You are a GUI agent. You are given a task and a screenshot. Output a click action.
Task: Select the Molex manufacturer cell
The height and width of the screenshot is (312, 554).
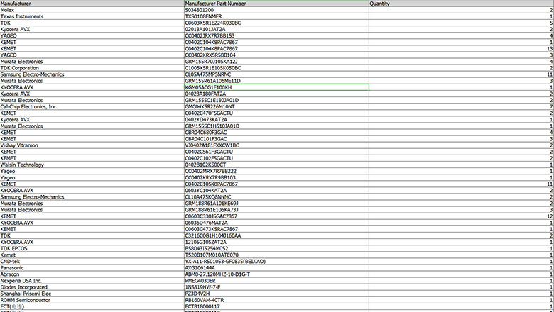tap(92, 10)
